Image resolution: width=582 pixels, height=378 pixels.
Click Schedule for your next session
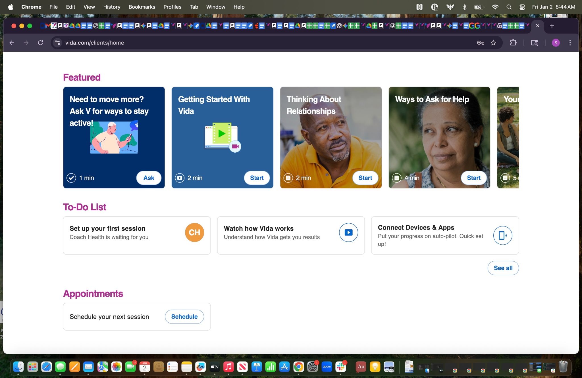tap(184, 317)
